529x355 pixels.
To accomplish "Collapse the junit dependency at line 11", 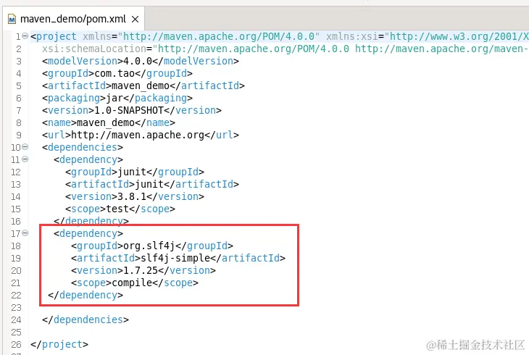I will [25, 159].
